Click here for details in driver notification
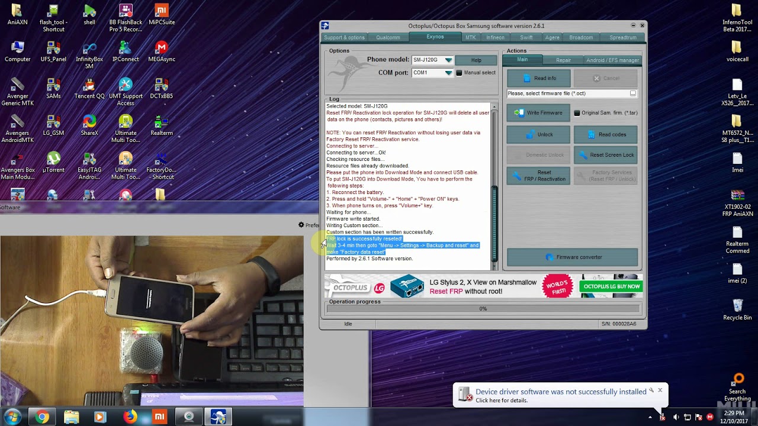This screenshot has height=426, width=758. (501, 401)
